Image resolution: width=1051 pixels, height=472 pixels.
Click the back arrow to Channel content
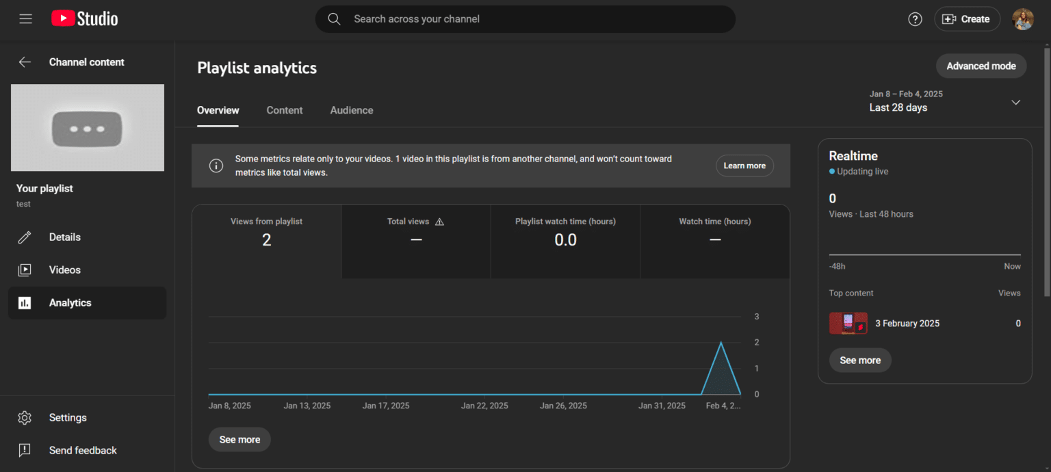coord(25,62)
